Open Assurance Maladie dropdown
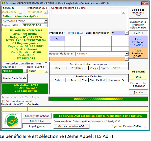151x141 pixels. point(25,71)
